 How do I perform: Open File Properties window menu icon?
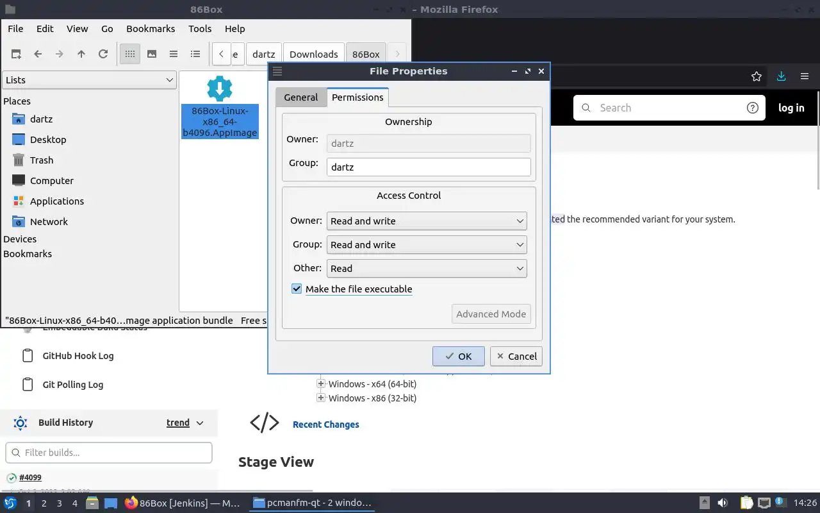coord(277,71)
